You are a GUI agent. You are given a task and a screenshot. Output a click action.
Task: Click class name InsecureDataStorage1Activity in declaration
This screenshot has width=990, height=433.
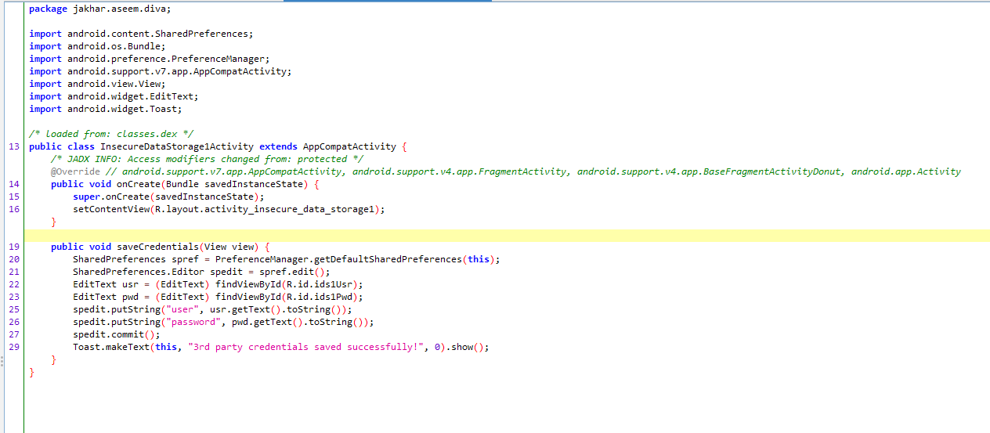(x=177, y=146)
